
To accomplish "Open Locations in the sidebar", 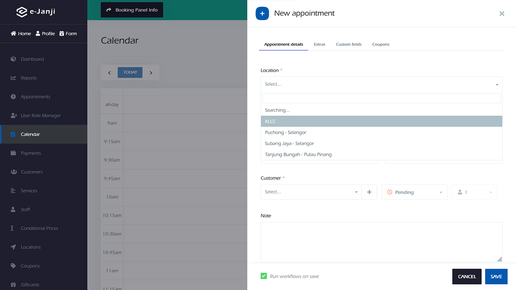I will (x=44, y=247).
